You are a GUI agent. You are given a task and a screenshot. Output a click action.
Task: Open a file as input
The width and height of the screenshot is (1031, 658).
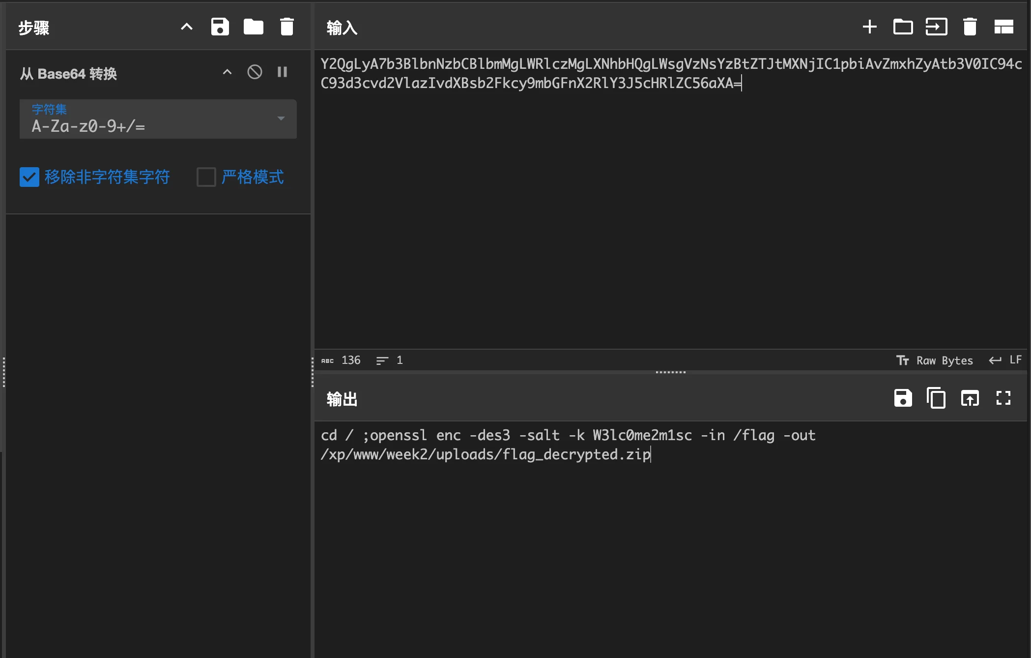(x=936, y=27)
